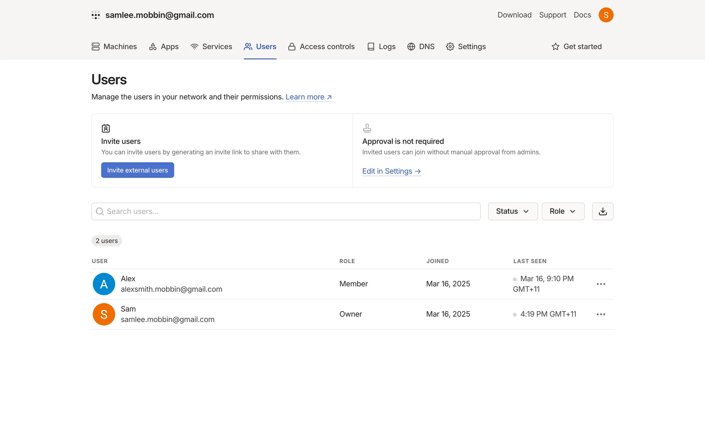The width and height of the screenshot is (705, 440).
Task: Click the Invite users badge icon
Action: point(106,128)
